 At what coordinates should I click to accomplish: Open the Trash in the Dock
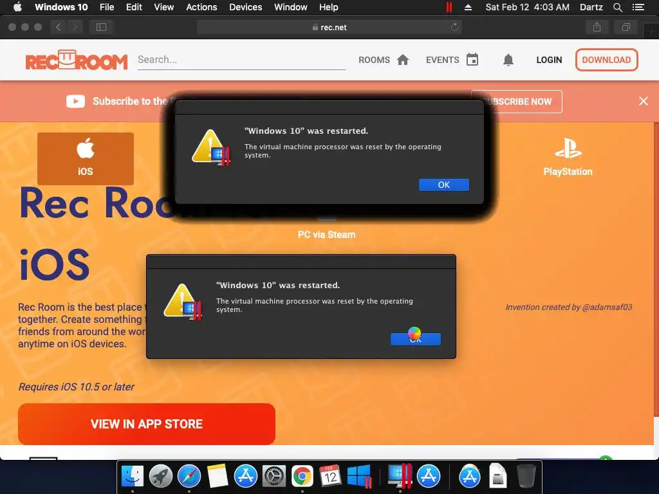(526, 477)
